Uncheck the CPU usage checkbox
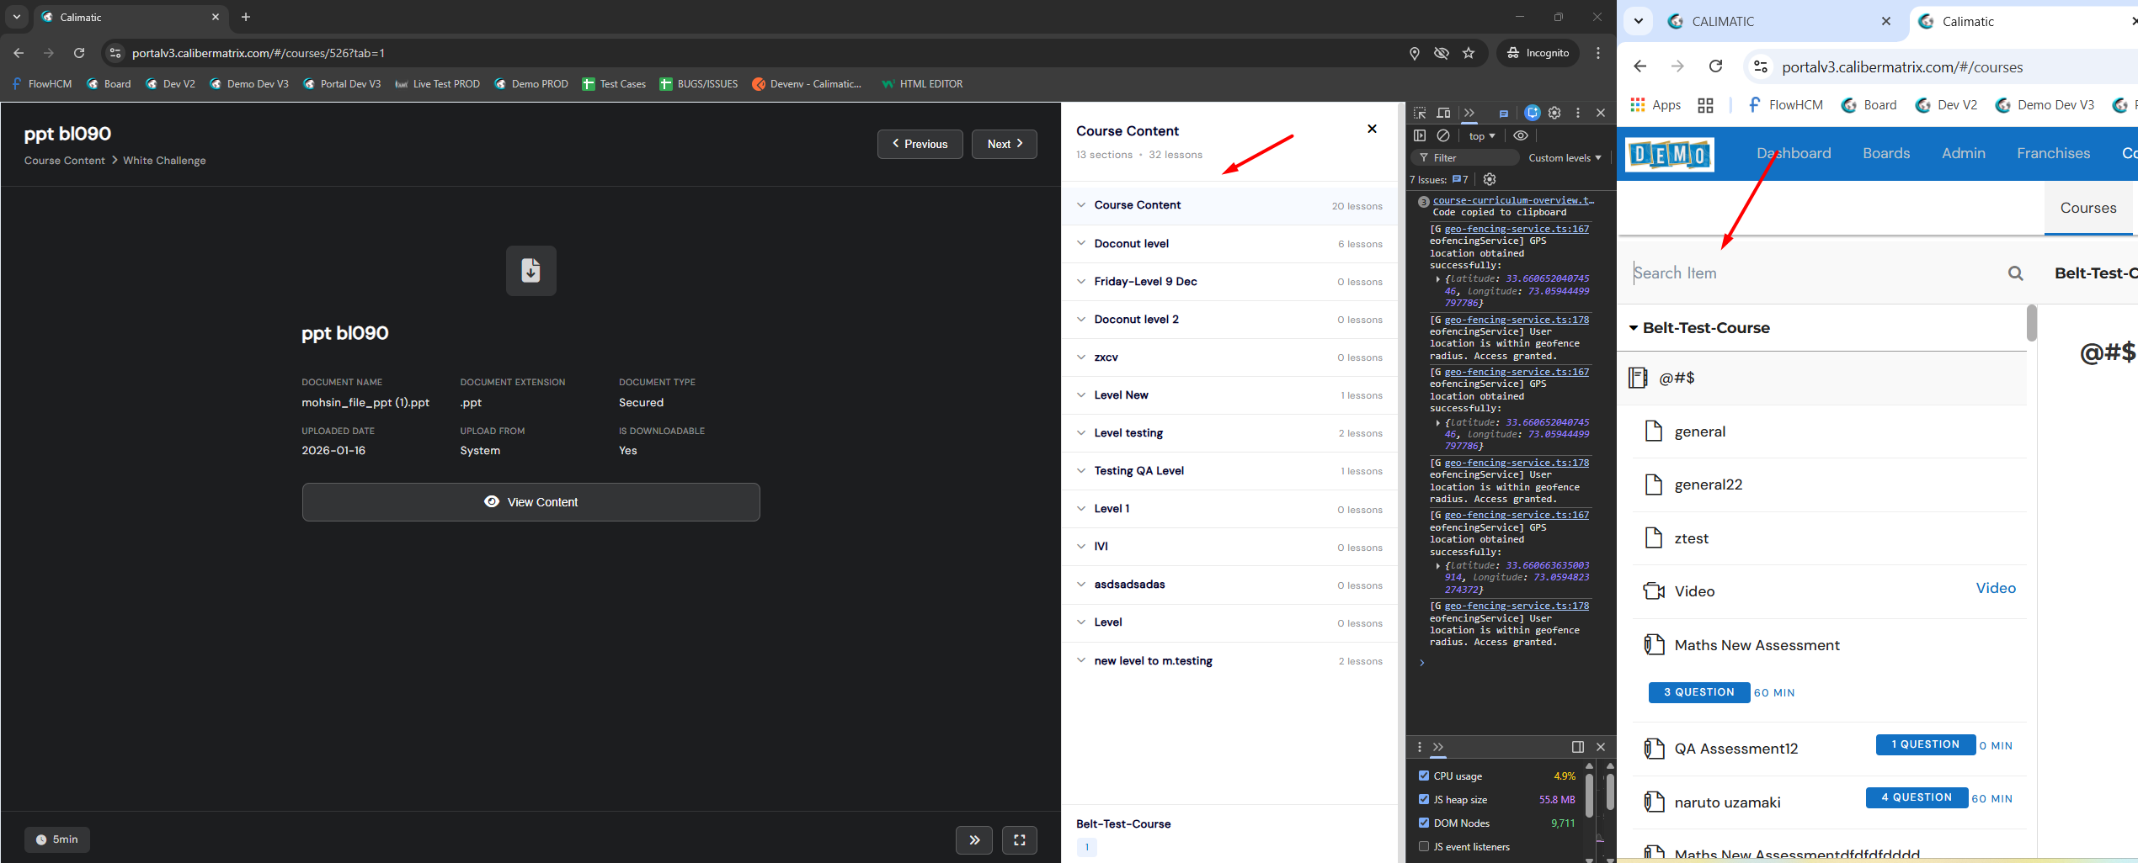This screenshot has height=863, width=2138. (1424, 776)
